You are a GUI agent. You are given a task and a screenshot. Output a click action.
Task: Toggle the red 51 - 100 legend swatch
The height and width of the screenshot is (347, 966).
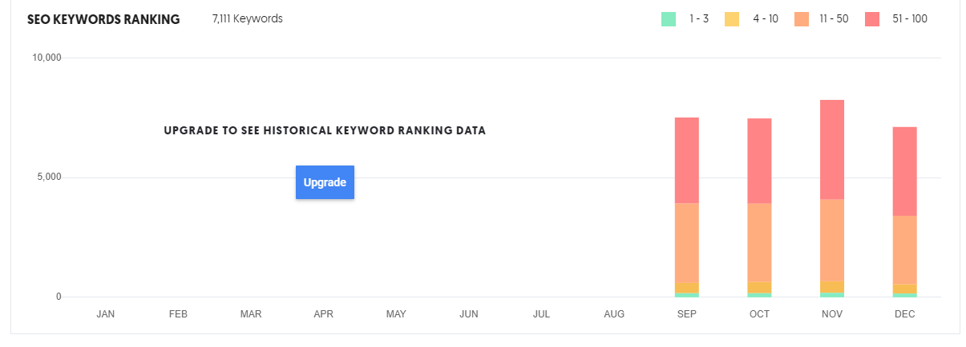tap(873, 18)
